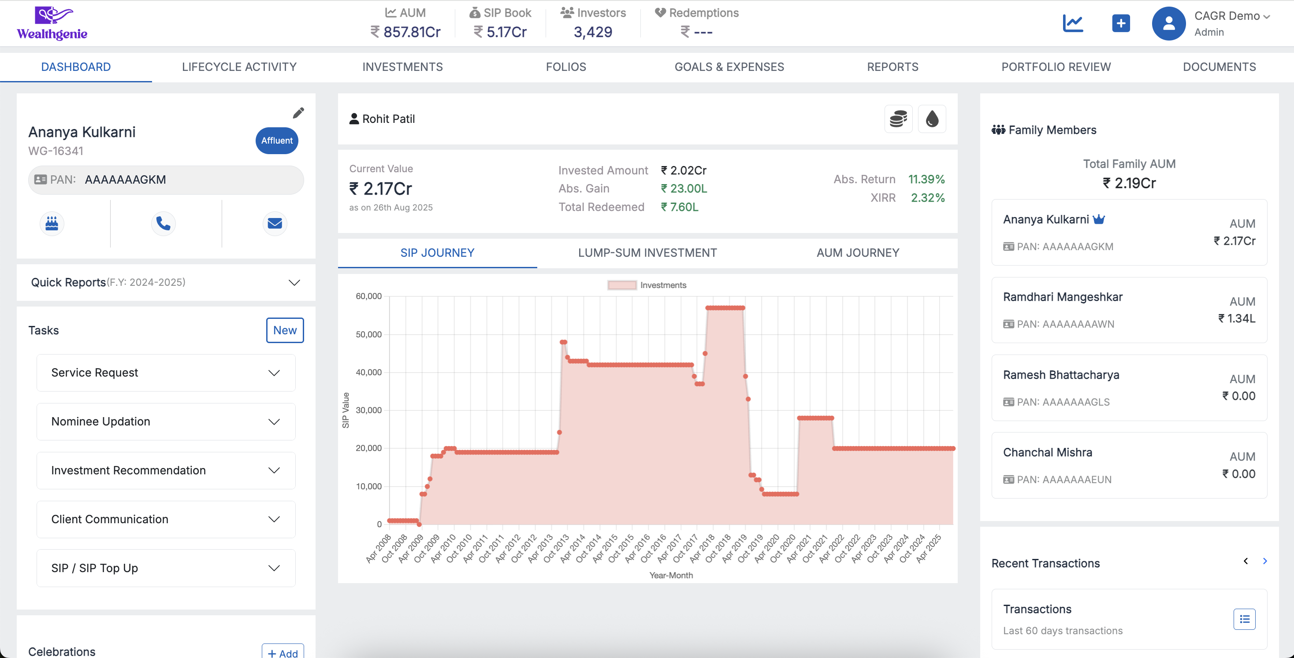Click the phone call icon
The width and height of the screenshot is (1294, 658).
[x=163, y=223]
